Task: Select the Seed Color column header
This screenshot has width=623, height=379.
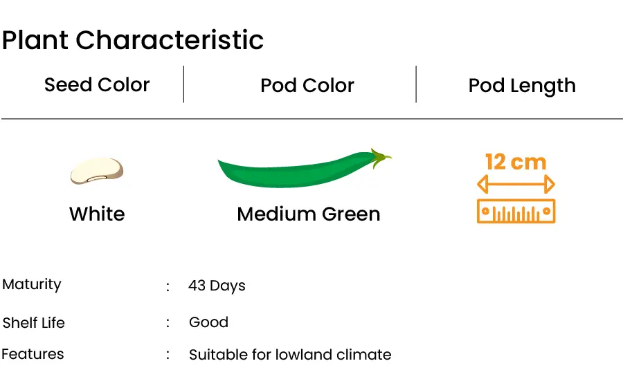Action: (97, 84)
